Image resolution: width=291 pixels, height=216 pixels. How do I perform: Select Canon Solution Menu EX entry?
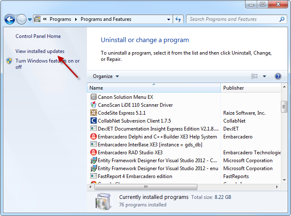coord(125,97)
